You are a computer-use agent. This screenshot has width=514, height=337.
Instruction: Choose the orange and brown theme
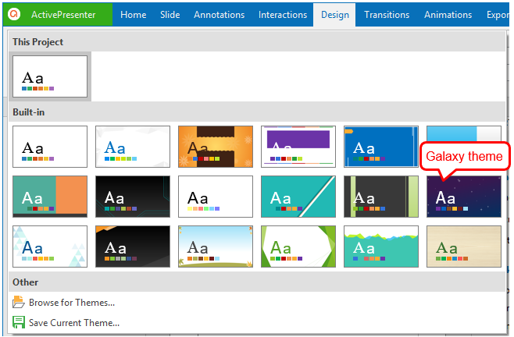pos(216,147)
